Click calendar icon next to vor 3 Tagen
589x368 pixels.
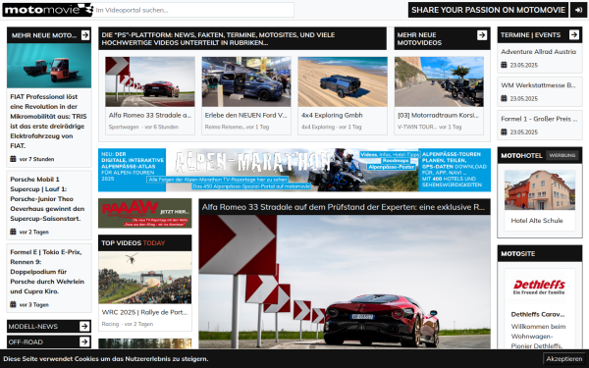[x=13, y=304]
